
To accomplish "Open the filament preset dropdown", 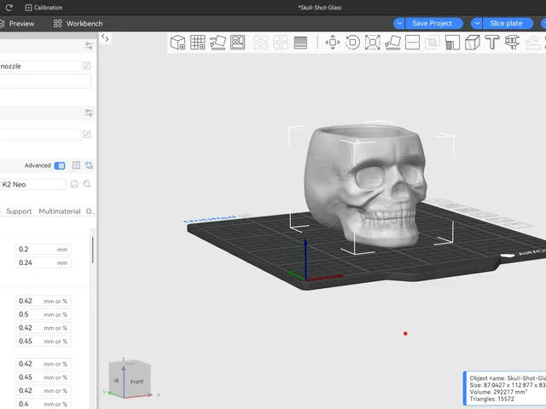I will click(40, 135).
